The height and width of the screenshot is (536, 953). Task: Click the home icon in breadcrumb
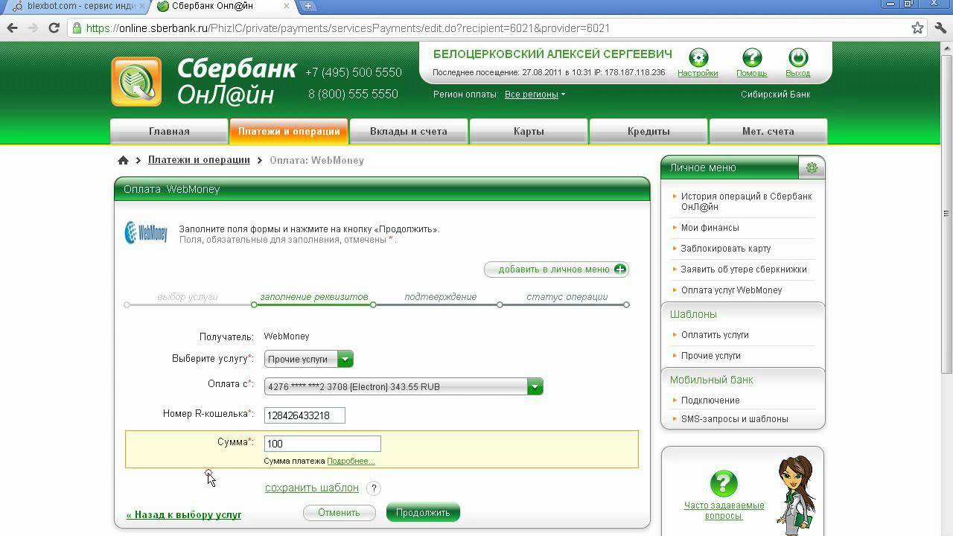(x=123, y=160)
